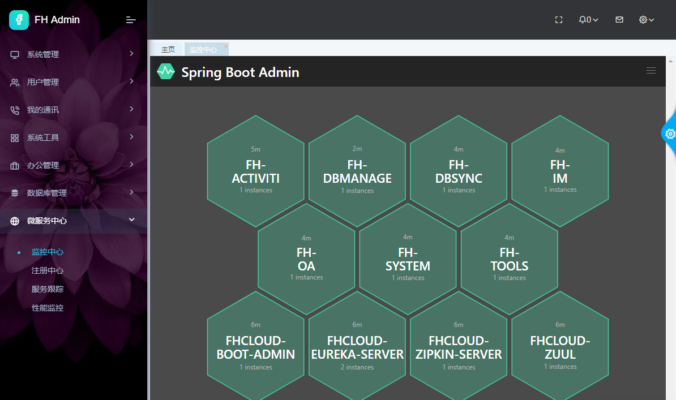This screenshot has height=400, width=676.
Task: Open the FH-OA application hexagon
Action: click(306, 259)
